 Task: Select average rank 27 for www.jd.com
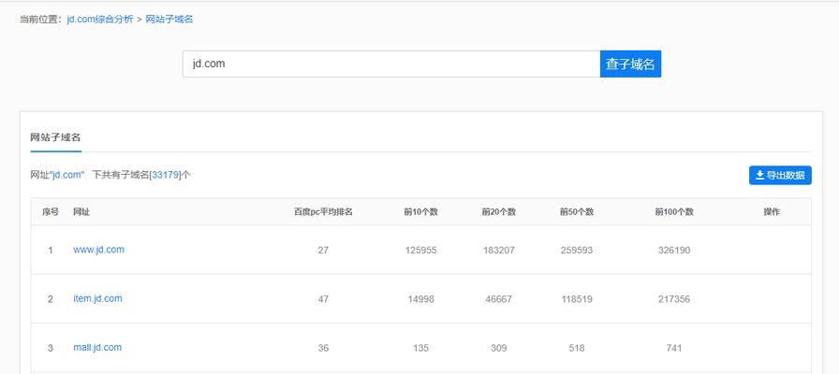pos(323,250)
